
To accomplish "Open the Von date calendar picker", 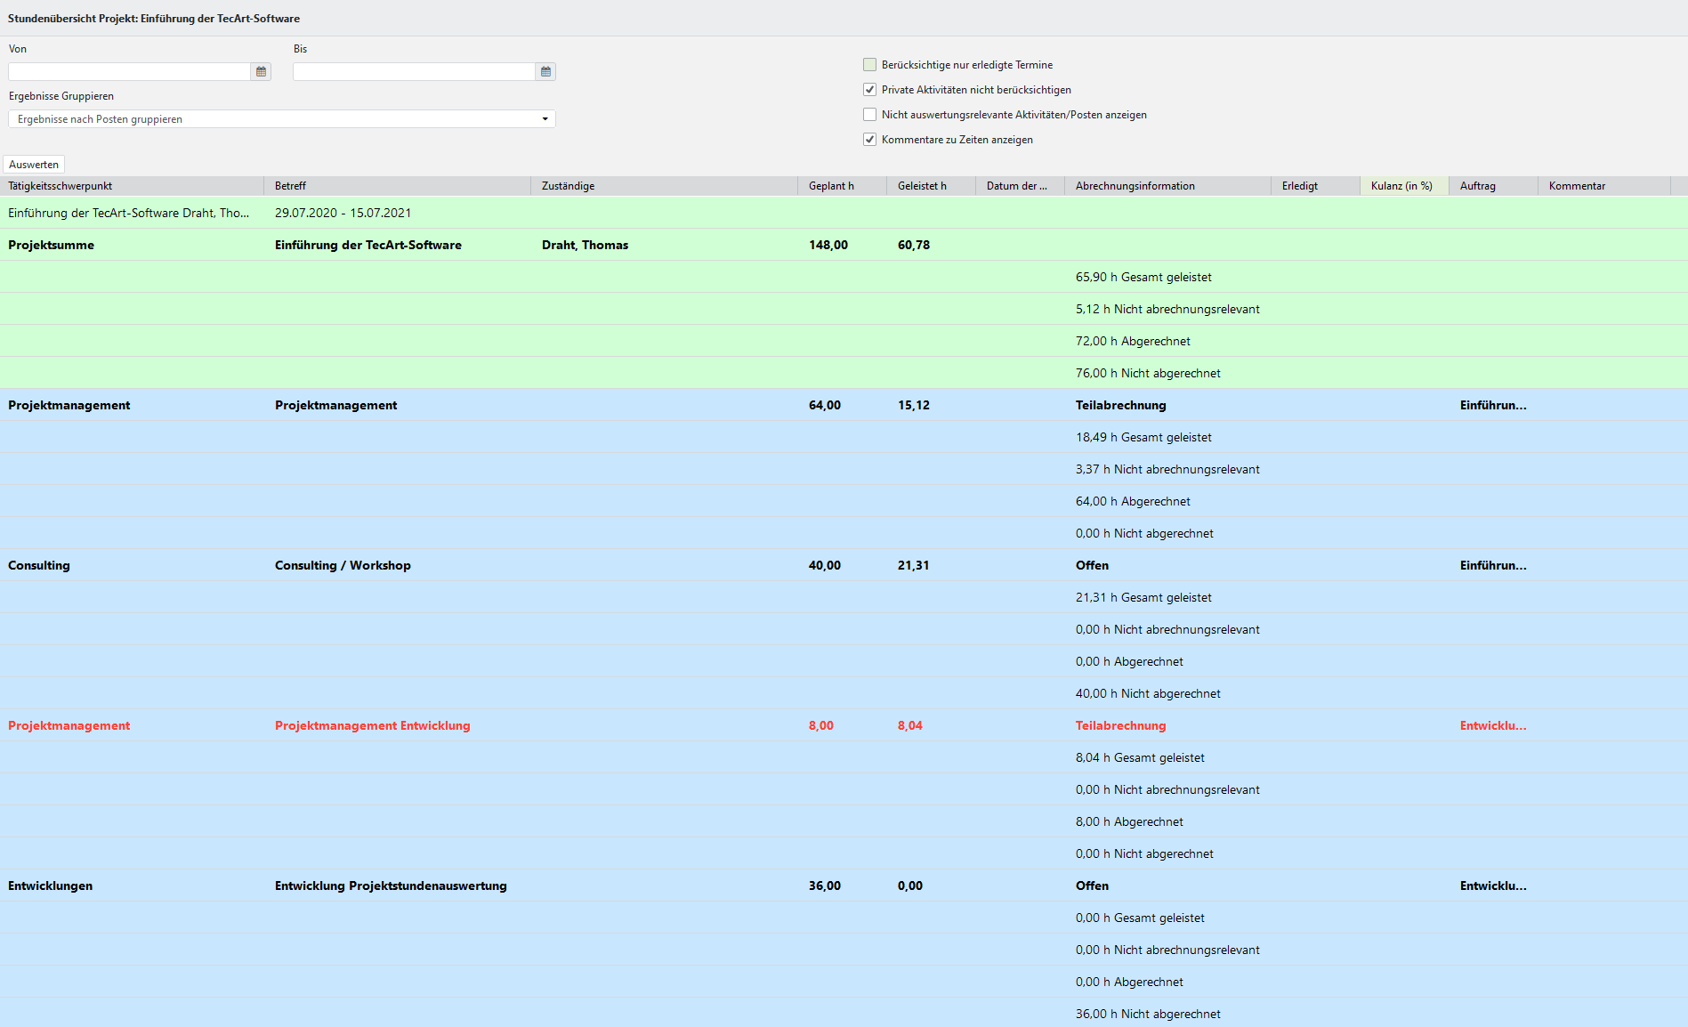I will tap(262, 72).
